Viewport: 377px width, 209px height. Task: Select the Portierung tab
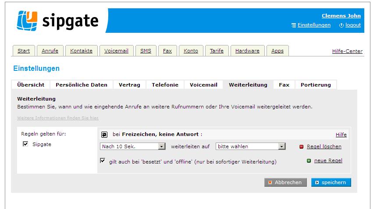click(x=316, y=85)
